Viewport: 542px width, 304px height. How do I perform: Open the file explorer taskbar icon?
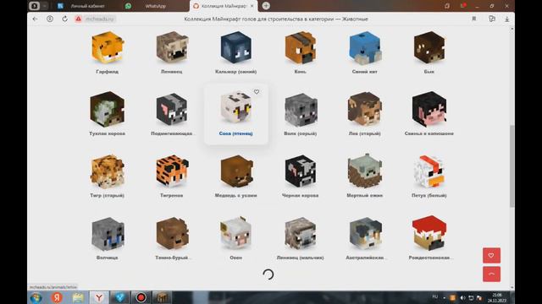coord(78,297)
